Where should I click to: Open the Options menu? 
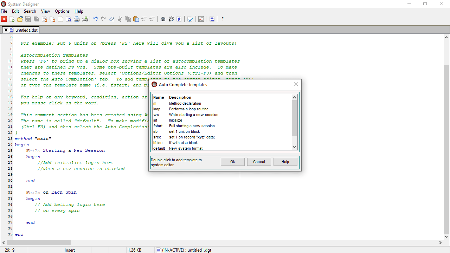pyautogui.click(x=62, y=11)
